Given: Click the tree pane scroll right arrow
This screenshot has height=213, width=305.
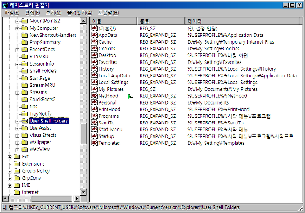Looking at the screenshot, I should pyautogui.click(x=77, y=199).
